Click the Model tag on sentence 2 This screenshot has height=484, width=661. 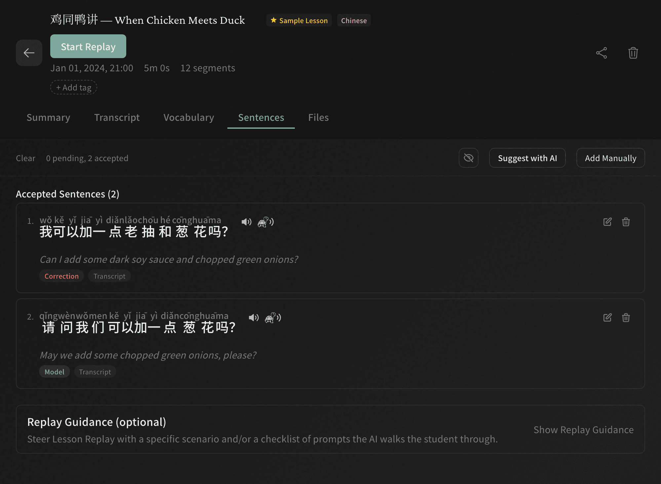[55, 372]
